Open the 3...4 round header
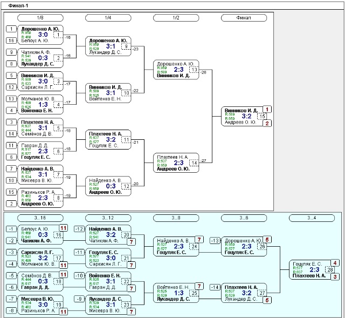This screenshot has width=345, height=318. point(312,218)
